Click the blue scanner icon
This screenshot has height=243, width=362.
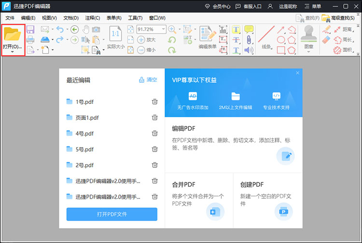point(45,39)
